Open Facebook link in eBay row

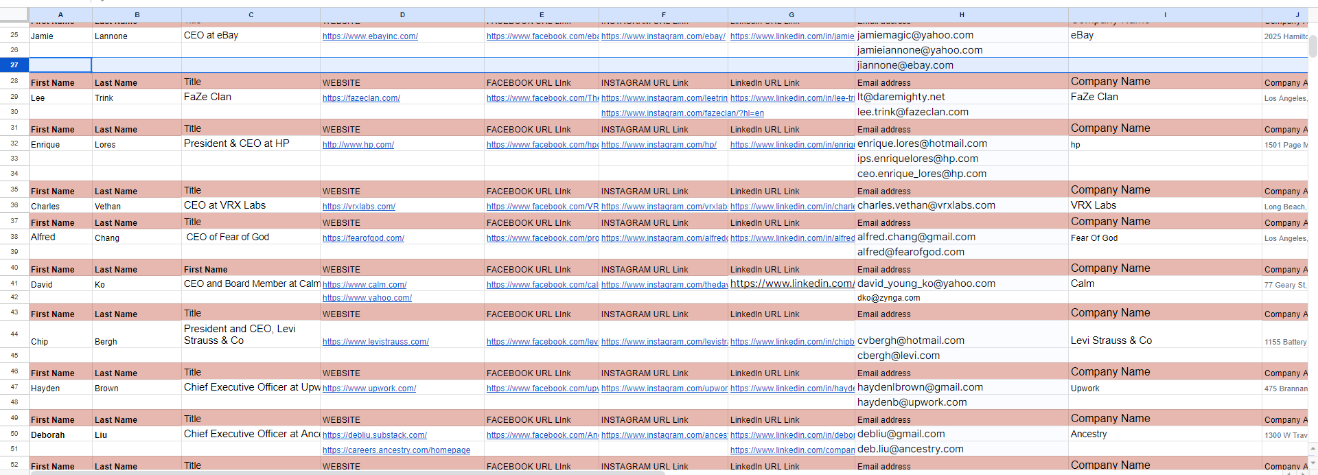542,36
